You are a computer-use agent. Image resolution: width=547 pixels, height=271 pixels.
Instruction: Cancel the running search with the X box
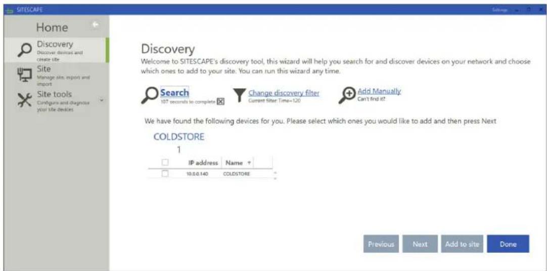pyautogui.click(x=220, y=101)
